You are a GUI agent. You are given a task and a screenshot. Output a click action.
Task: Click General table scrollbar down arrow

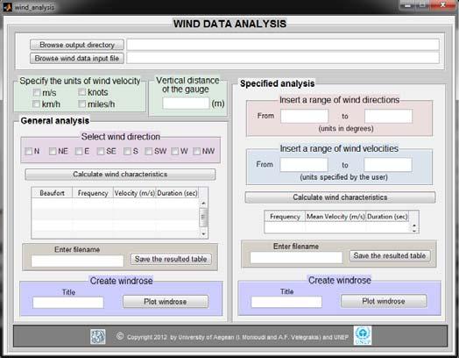click(203, 233)
